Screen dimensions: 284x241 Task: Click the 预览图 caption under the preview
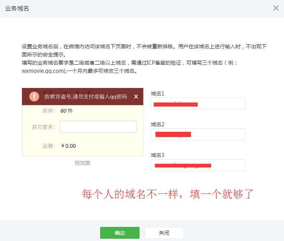point(82,163)
